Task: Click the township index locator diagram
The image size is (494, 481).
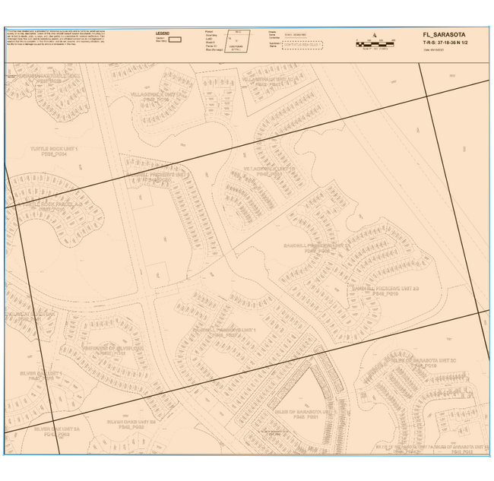Action: (x=238, y=42)
